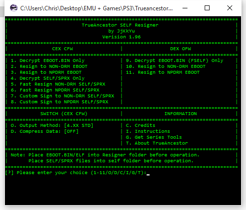
Task: Click the 'C. Credits' entry
Action: point(141,125)
